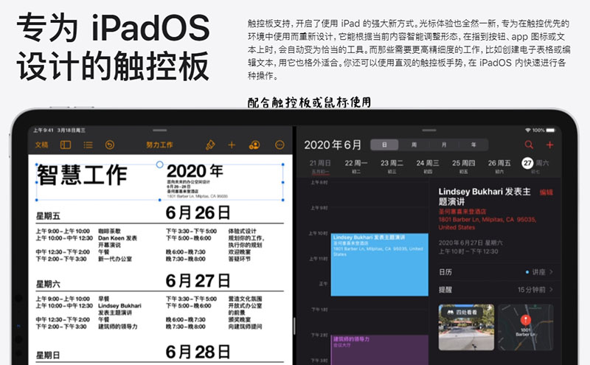Switch Calendar to 年 year view

(x=473, y=145)
